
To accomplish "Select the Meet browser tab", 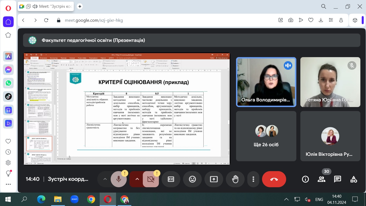I will (x=47, y=6).
